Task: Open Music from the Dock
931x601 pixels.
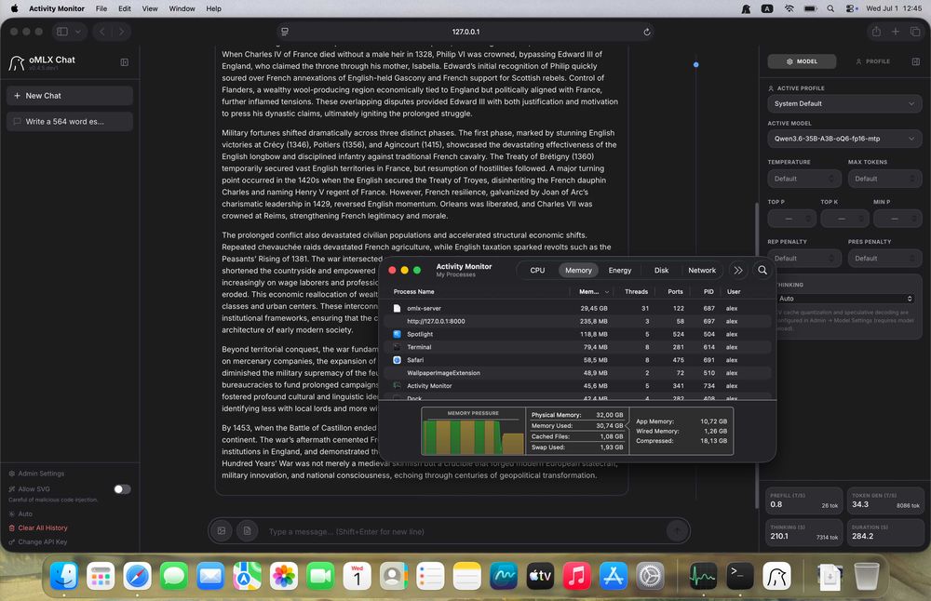Action: click(x=576, y=576)
